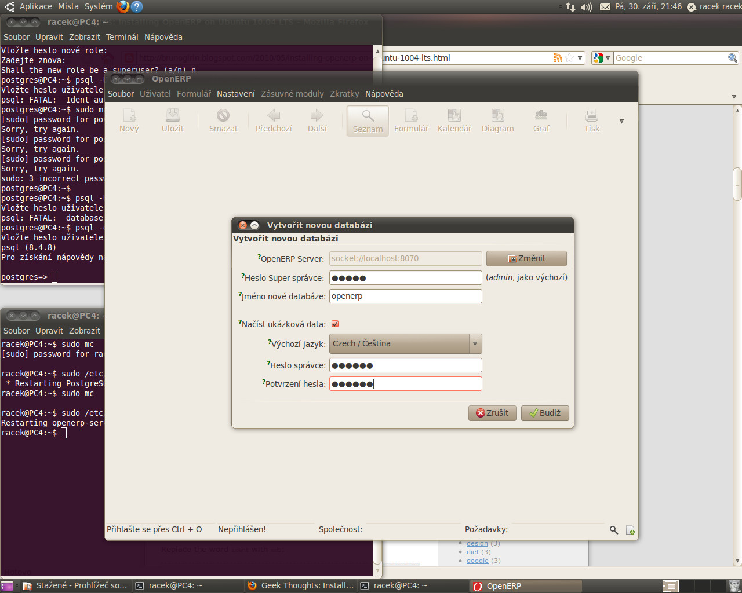The width and height of the screenshot is (742, 593).
Task: Click the Jméno nové databáze field
Action: [406, 296]
